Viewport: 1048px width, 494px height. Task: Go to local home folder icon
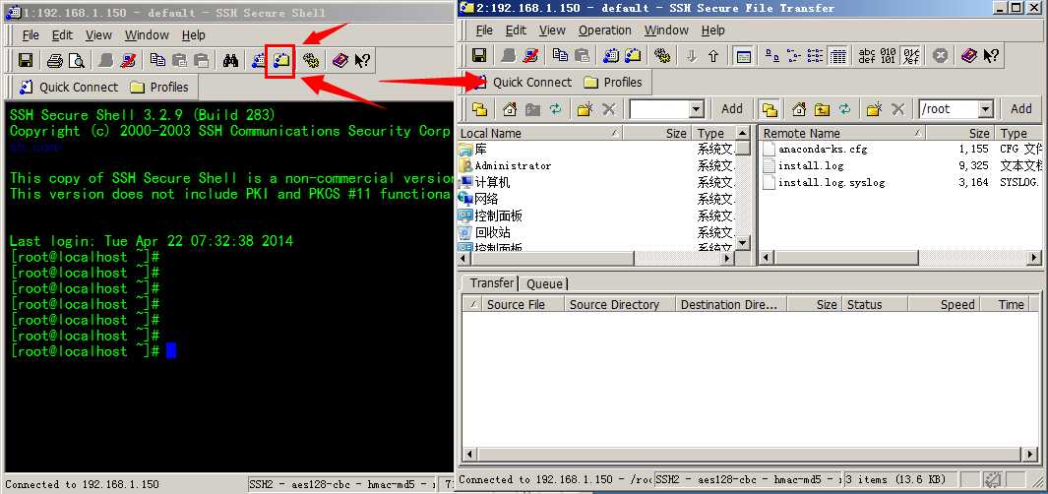(510, 109)
